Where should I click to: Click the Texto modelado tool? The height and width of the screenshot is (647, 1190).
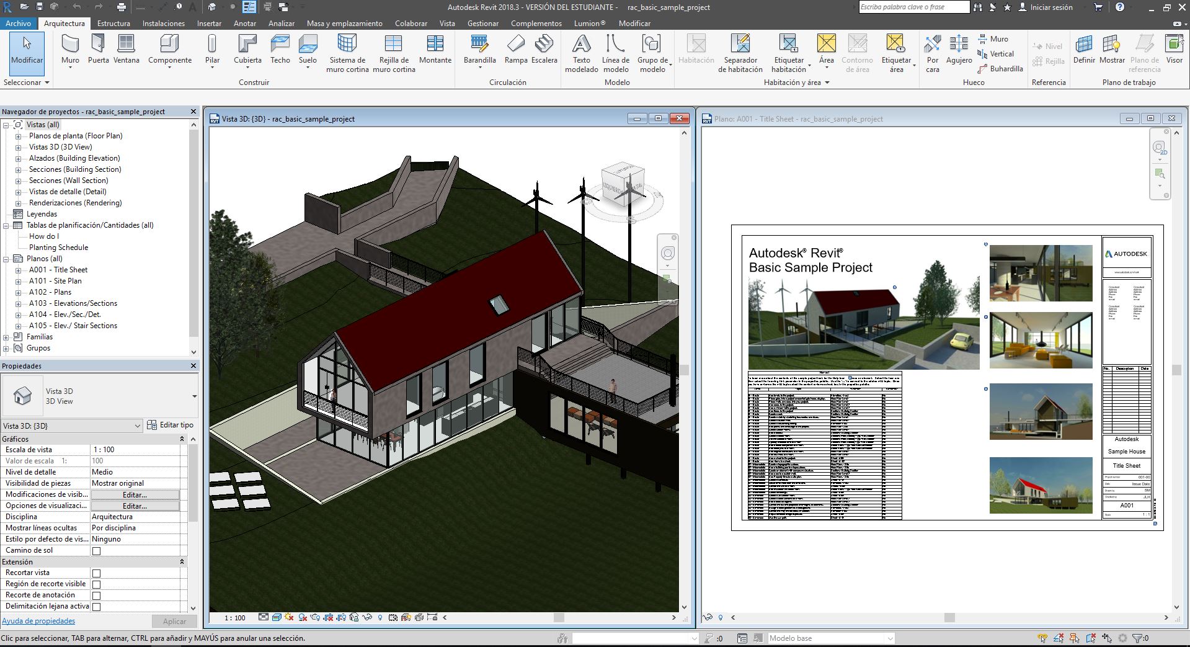tap(582, 53)
